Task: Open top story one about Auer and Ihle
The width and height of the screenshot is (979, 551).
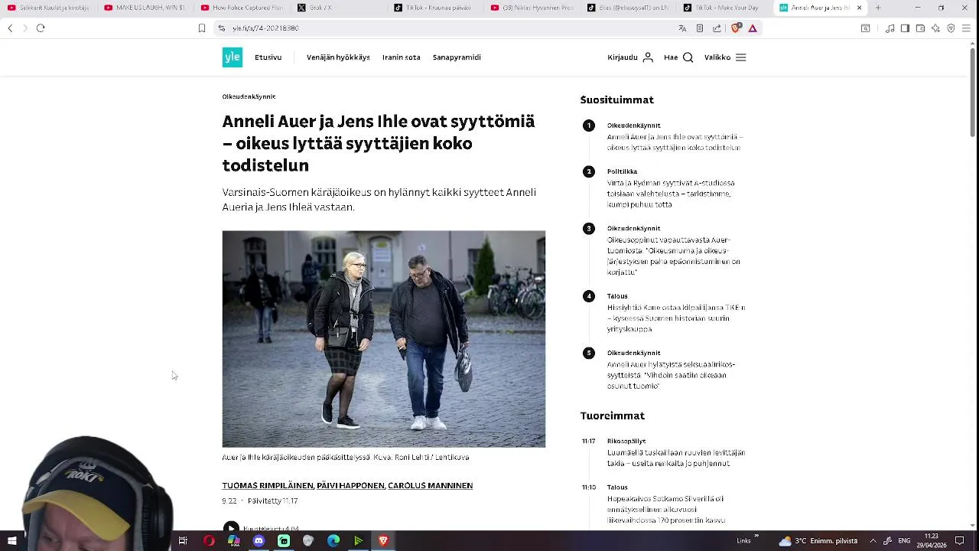Action: [675, 142]
